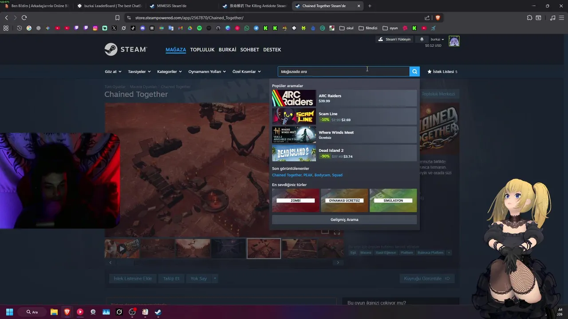
Task: Click the Gelişmiş Arama button
Action: click(344, 220)
